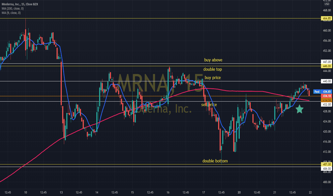Click the 404.00 price axis tick
Screen dimensions: 333x196
point(327,172)
